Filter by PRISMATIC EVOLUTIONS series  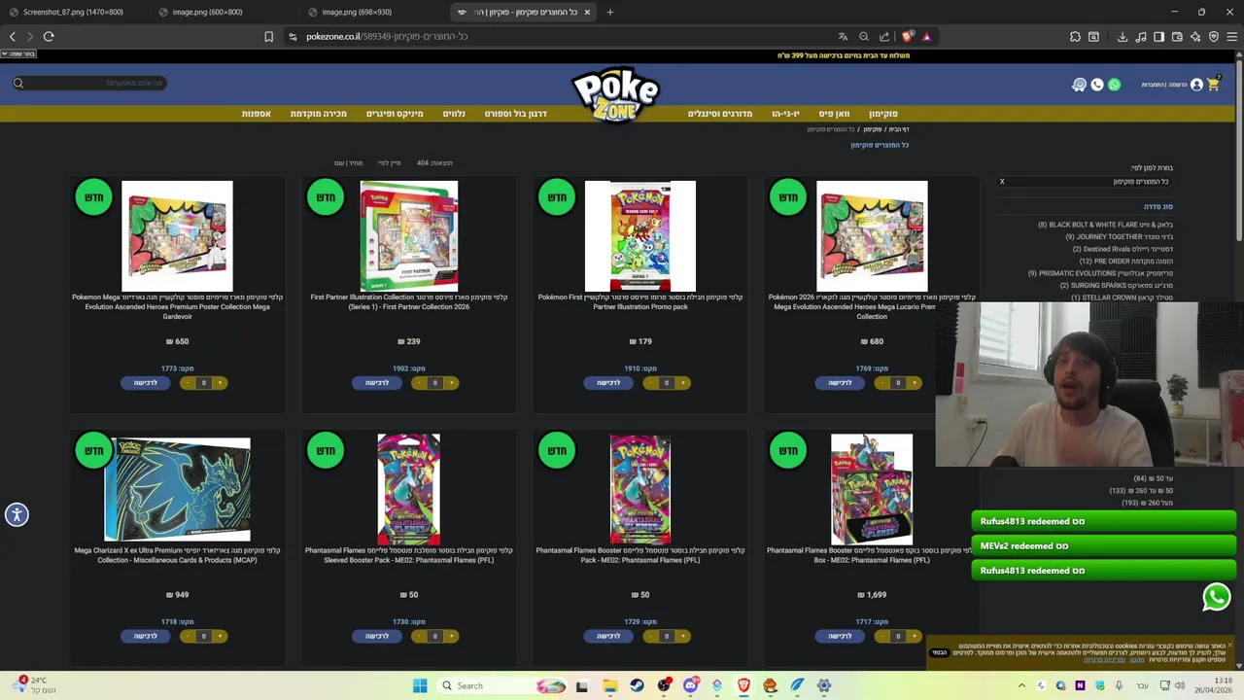[1101, 273]
